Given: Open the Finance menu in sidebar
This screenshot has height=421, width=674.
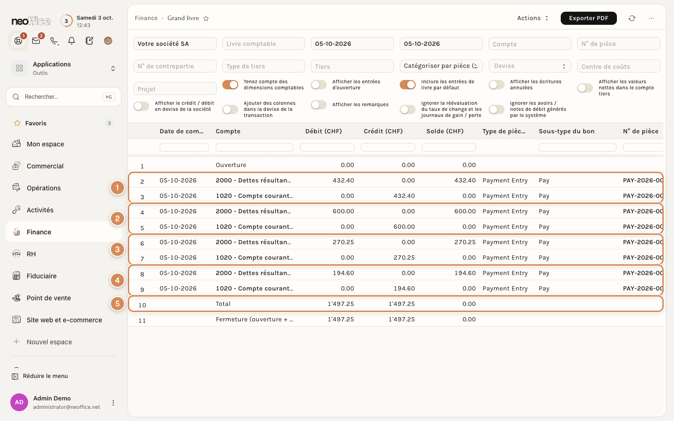Looking at the screenshot, I should coord(64,232).
